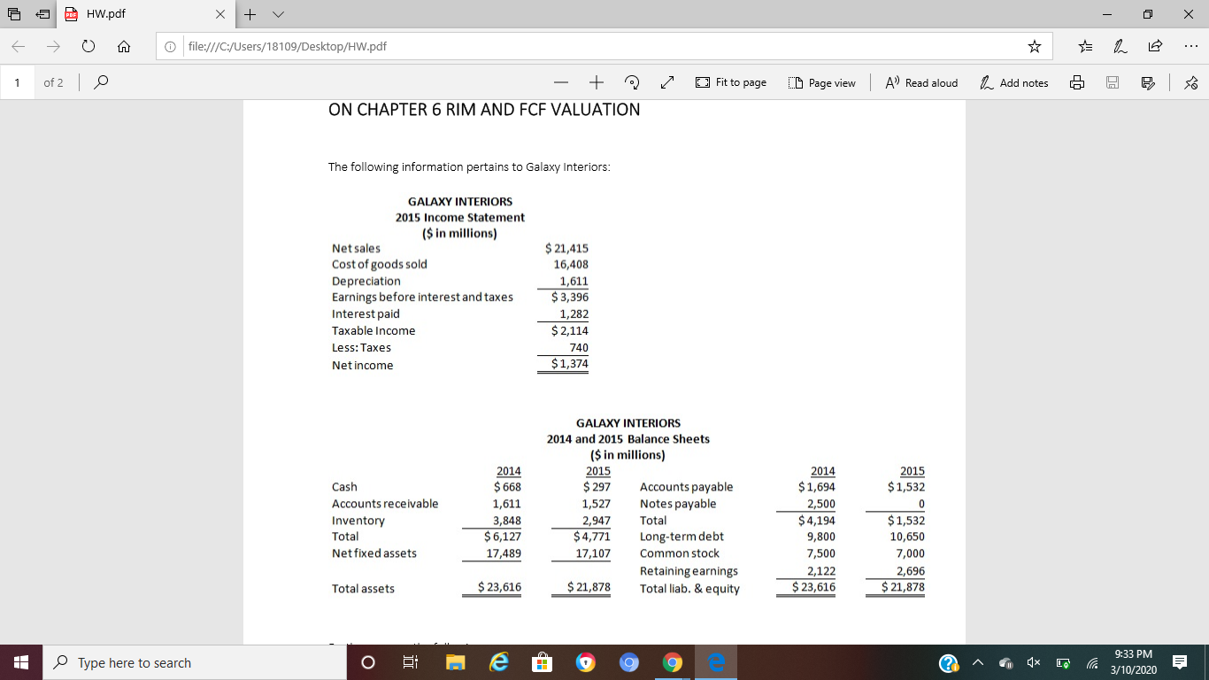Open File Explorer from taskbar

click(x=454, y=662)
